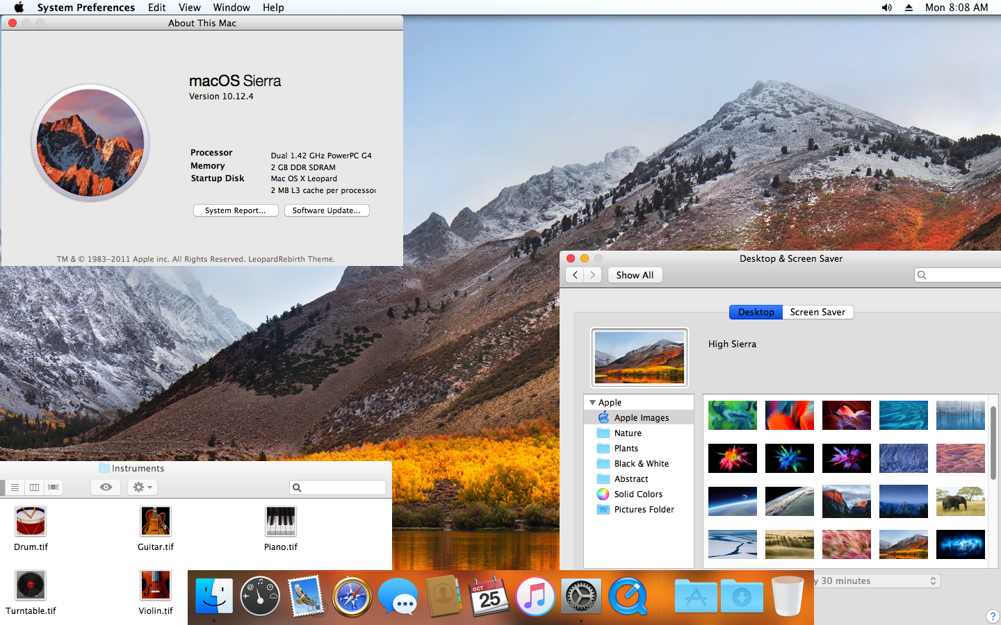Collapse the Apple group disclosure triangle
Screen dimensions: 1001x625
592,403
